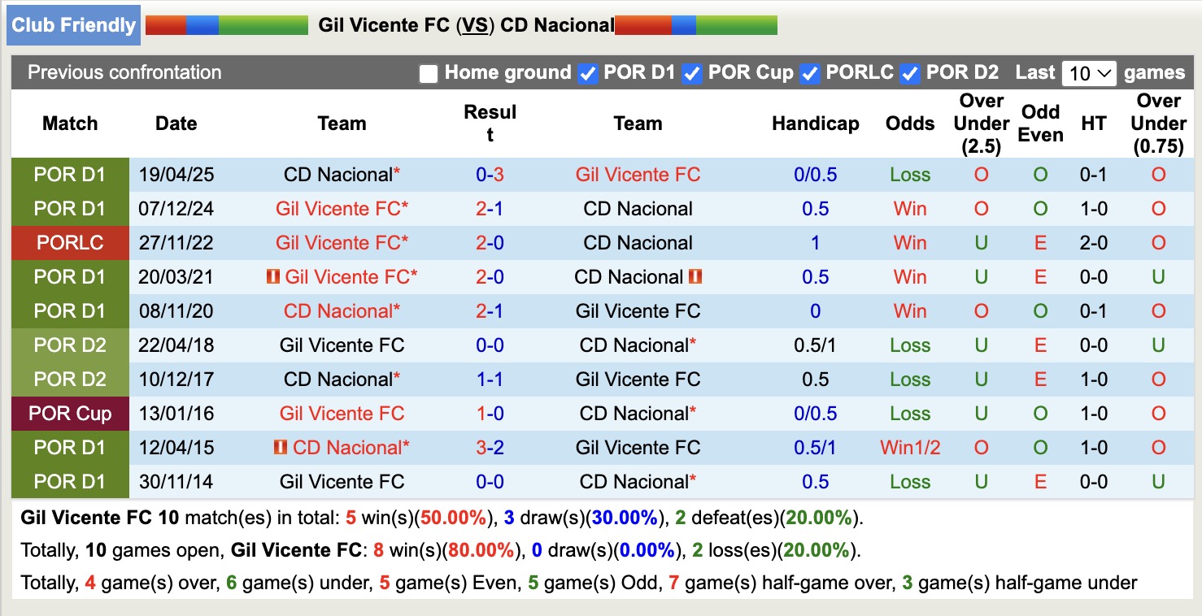Select the Club Friendly tab
The width and height of the screenshot is (1202, 616).
[x=73, y=24]
